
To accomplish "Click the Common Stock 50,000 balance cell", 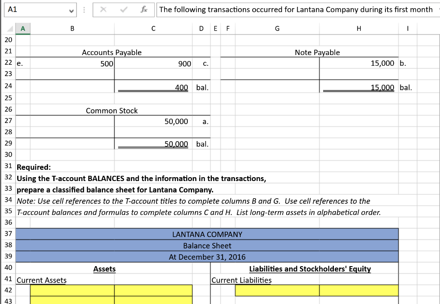I will tap(153, 144).
